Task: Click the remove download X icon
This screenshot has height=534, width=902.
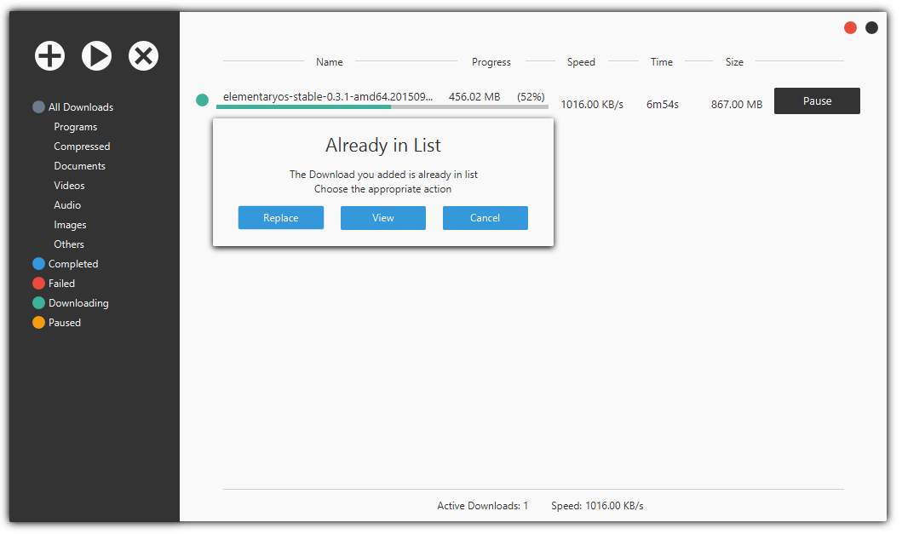Action: pyautogui.click(x=143, y=56)
